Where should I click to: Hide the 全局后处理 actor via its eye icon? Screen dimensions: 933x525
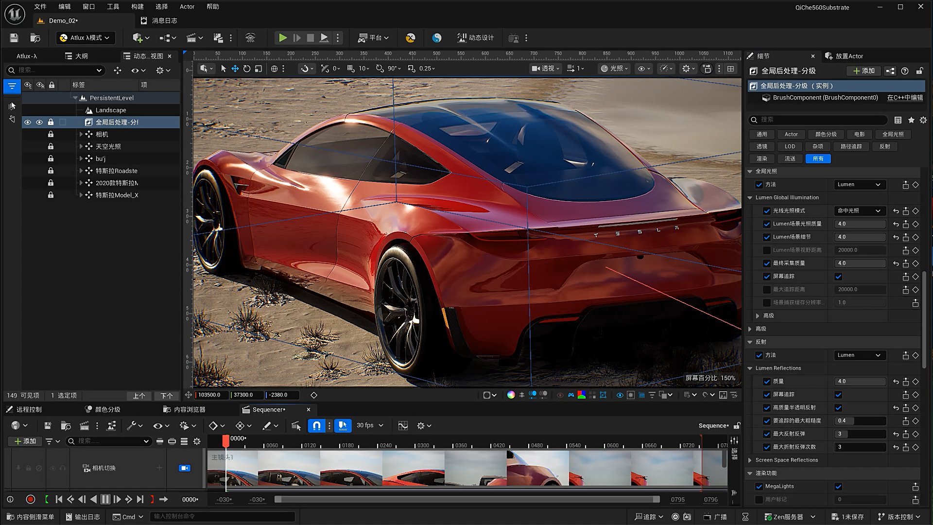tap(28, 122)
